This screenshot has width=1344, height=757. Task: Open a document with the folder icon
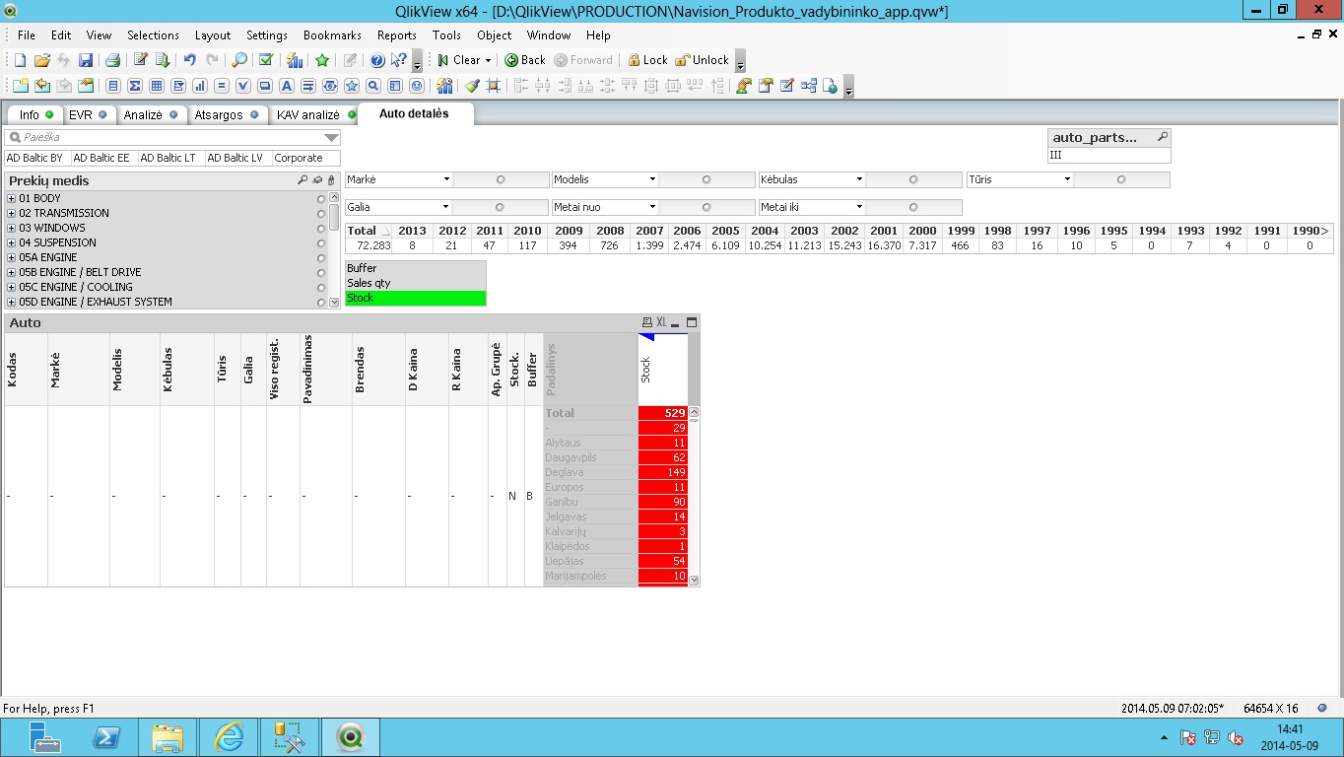pyautogui.click(x=42, y=60)
